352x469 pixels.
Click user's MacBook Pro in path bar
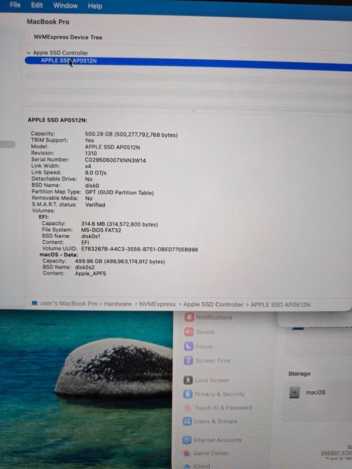click(x=69, y=304)
